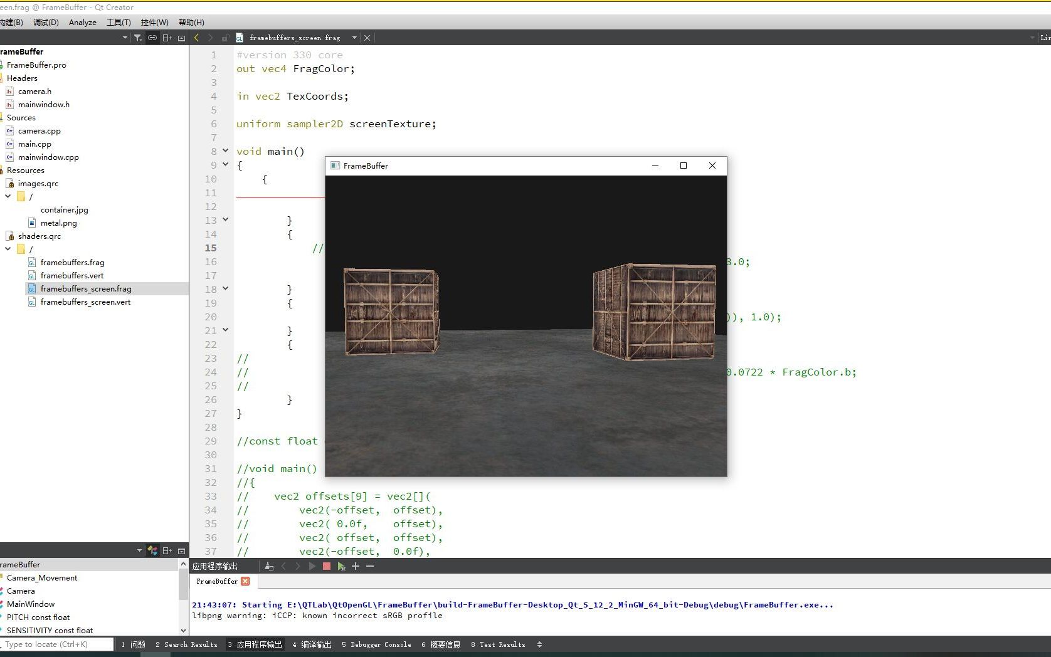The image size is (1051, 657).
Task: Go to next item in application output
Action: [297, 566]
